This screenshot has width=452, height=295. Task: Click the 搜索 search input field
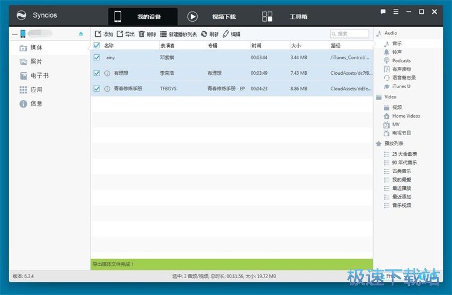pyautogui.click(x=351, y=34)
